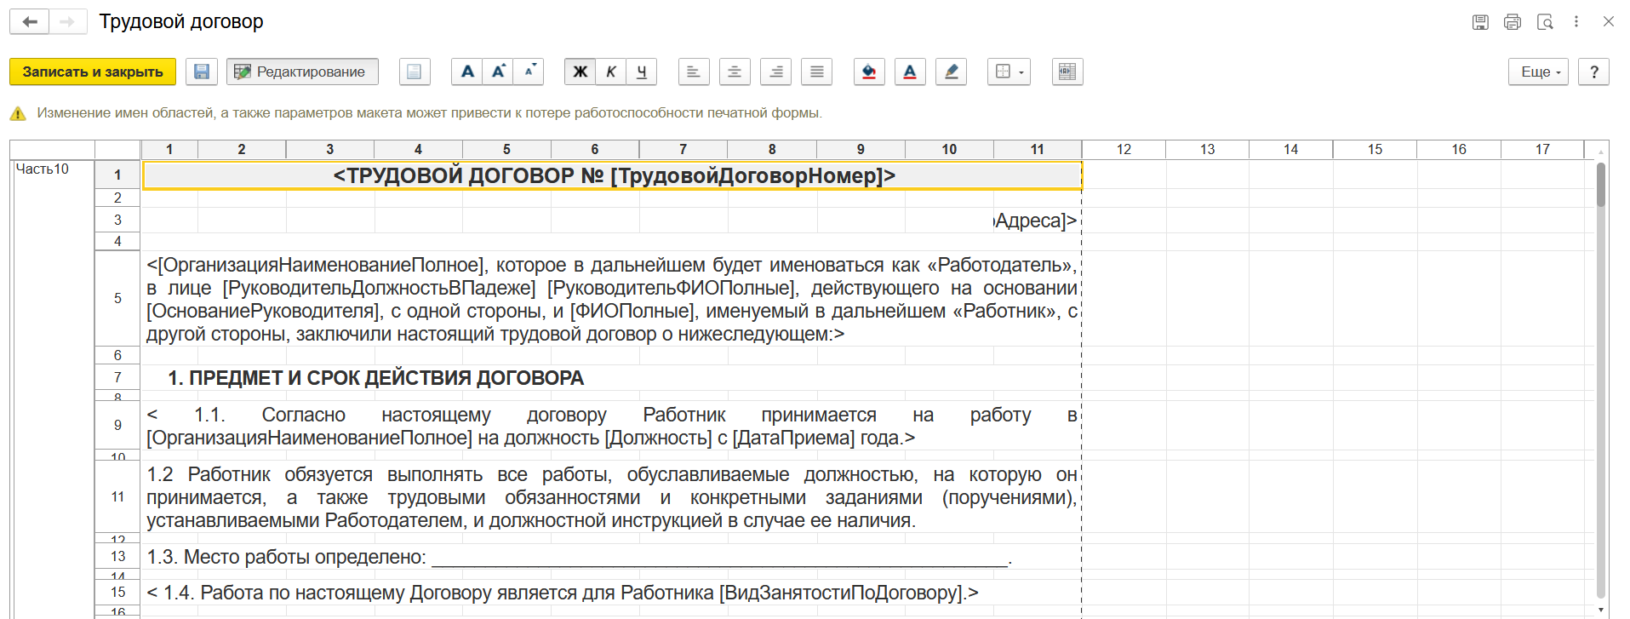Click the forward navigation arrow
This screenshot has height=619, width=1630.
click(x=67, y=22)
